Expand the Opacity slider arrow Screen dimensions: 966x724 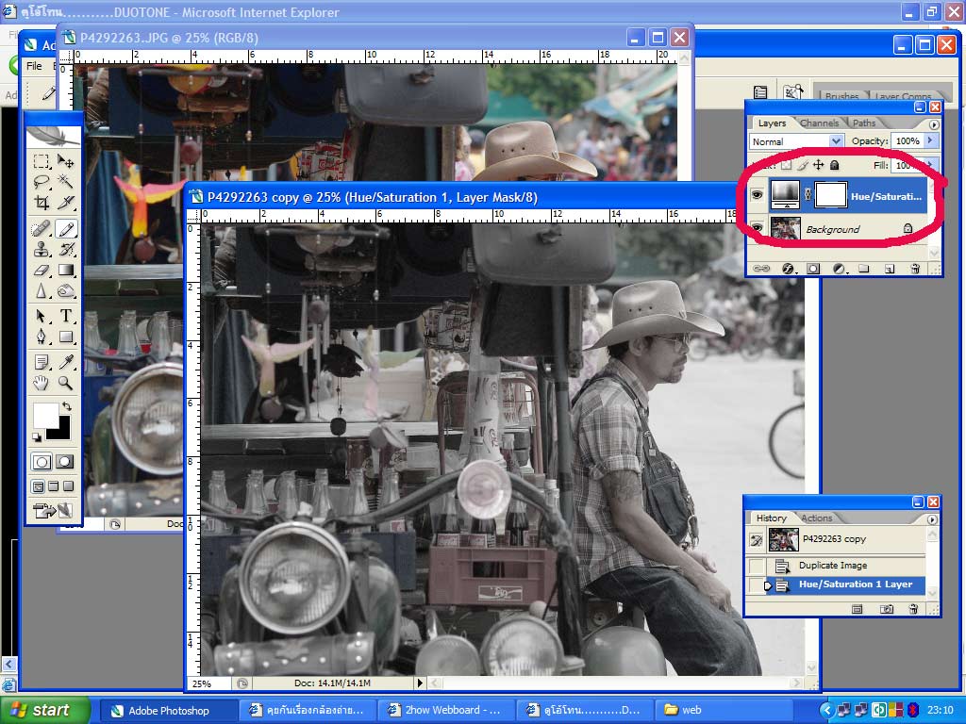pyautogui.click(x=931, y=140)
